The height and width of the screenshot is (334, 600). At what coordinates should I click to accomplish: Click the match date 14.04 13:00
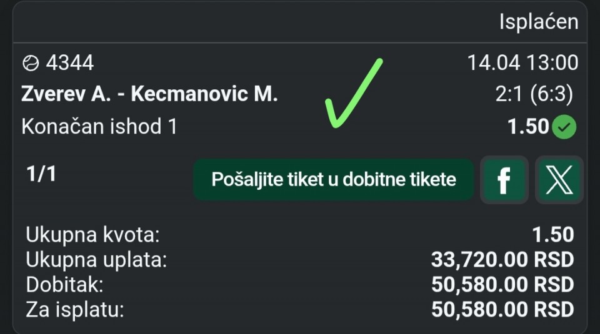[522, 62]
